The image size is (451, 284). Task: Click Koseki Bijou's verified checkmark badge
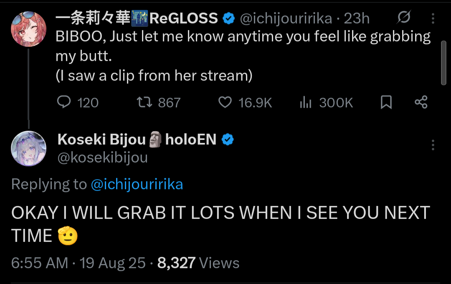228,139
